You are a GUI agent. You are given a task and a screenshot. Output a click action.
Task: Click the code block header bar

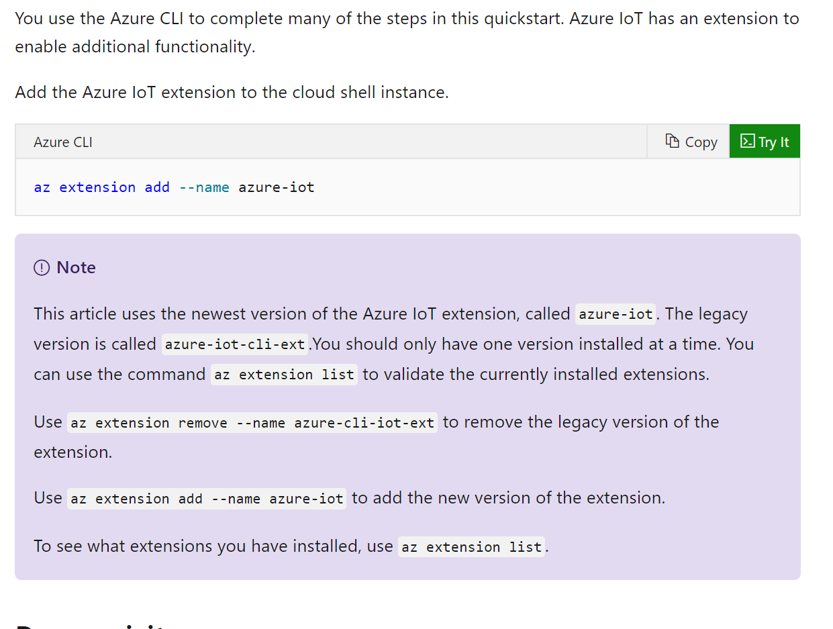point(336,142)
